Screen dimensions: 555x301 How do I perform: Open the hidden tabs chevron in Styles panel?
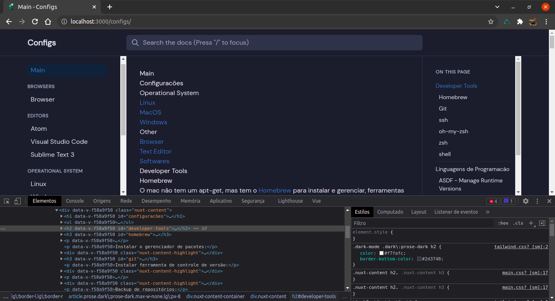pyautogui.click(x=488, y=212)
